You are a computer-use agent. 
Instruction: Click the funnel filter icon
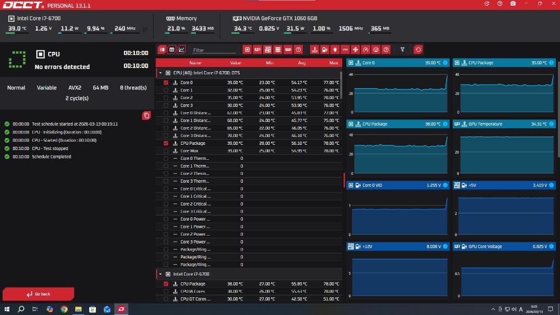[402, 50]
